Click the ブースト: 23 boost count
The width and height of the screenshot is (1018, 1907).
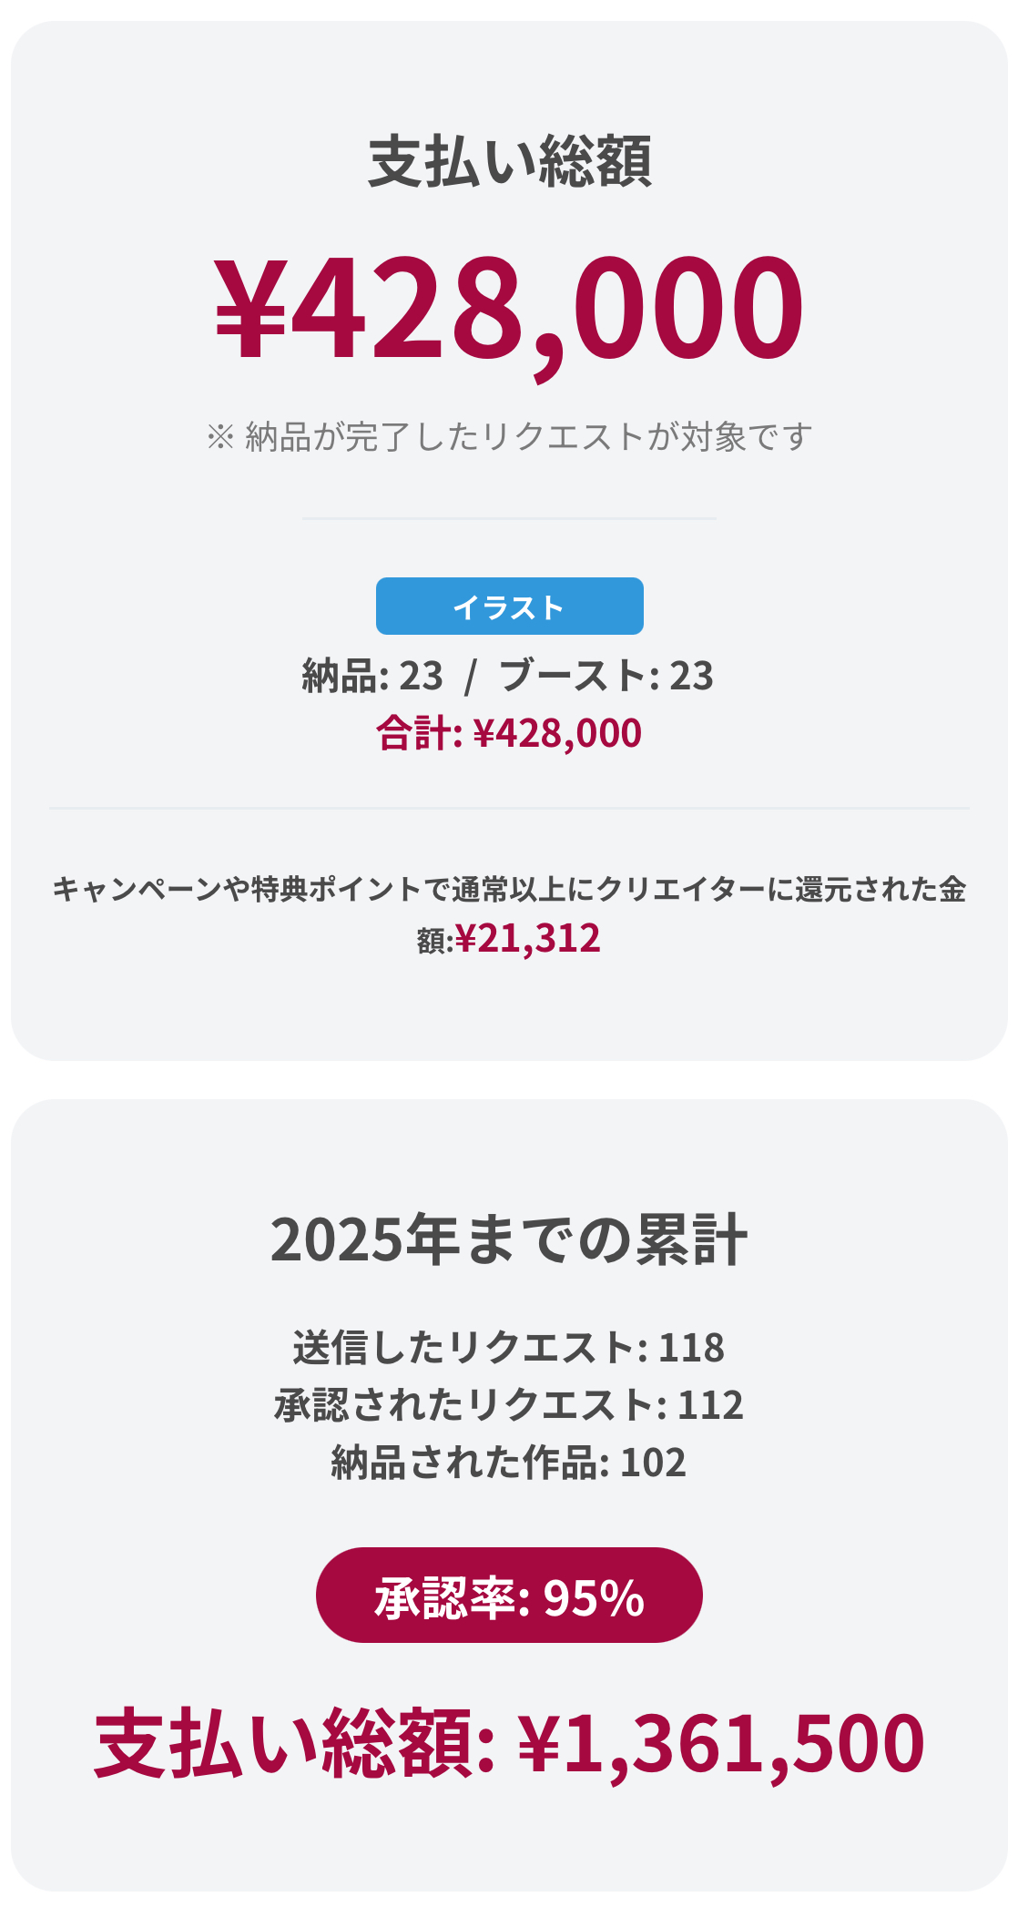606,676
